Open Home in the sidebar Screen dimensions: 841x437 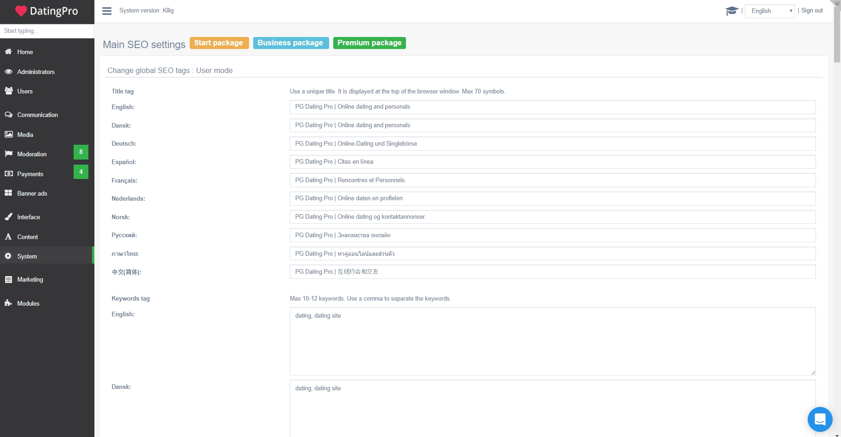[x=25, y=52]
